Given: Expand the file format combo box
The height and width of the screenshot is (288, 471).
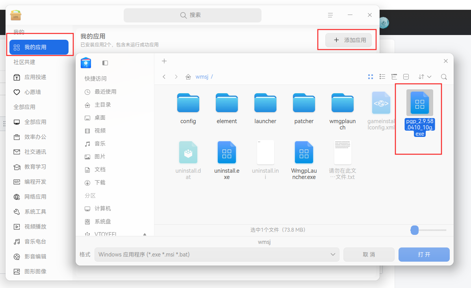Looking at the screenshot, I should tap(217, 255).
